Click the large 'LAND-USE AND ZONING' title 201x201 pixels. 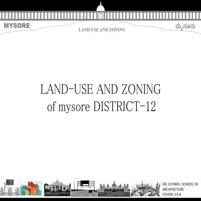pyautogui.click(x=100, y=89)
